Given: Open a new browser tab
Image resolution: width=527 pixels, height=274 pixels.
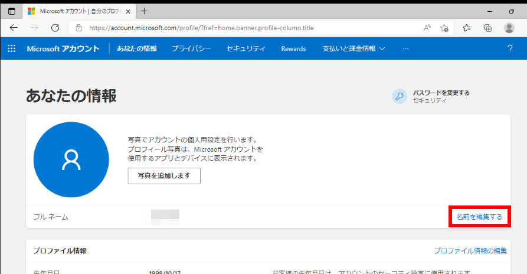Looking at the screenshot, I should click(x=144, y=11).
